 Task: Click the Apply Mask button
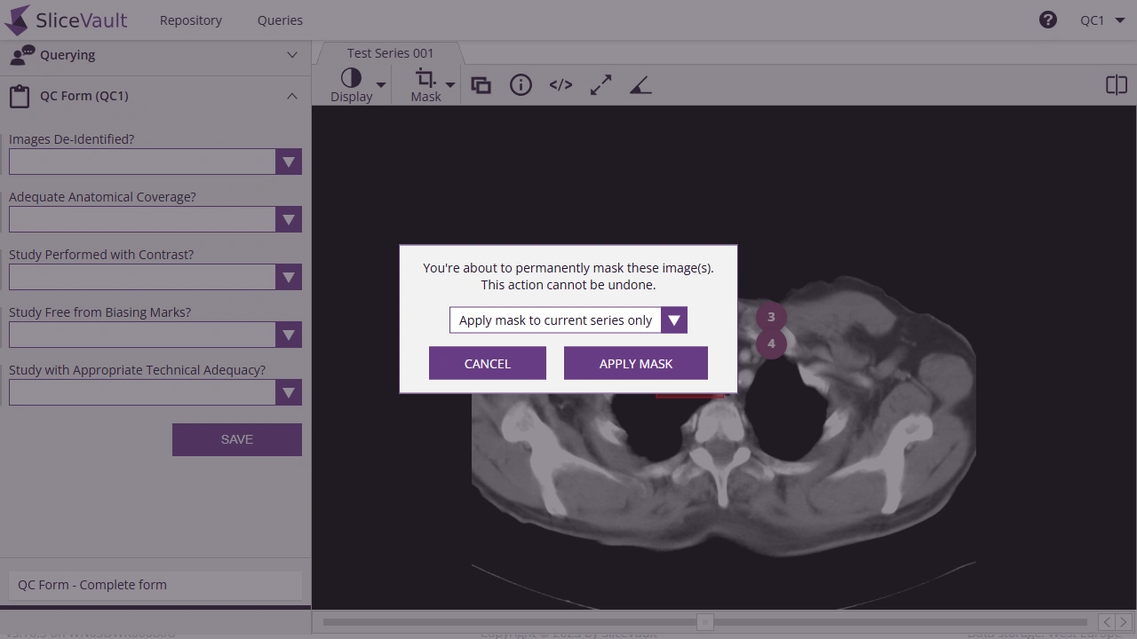635,364
